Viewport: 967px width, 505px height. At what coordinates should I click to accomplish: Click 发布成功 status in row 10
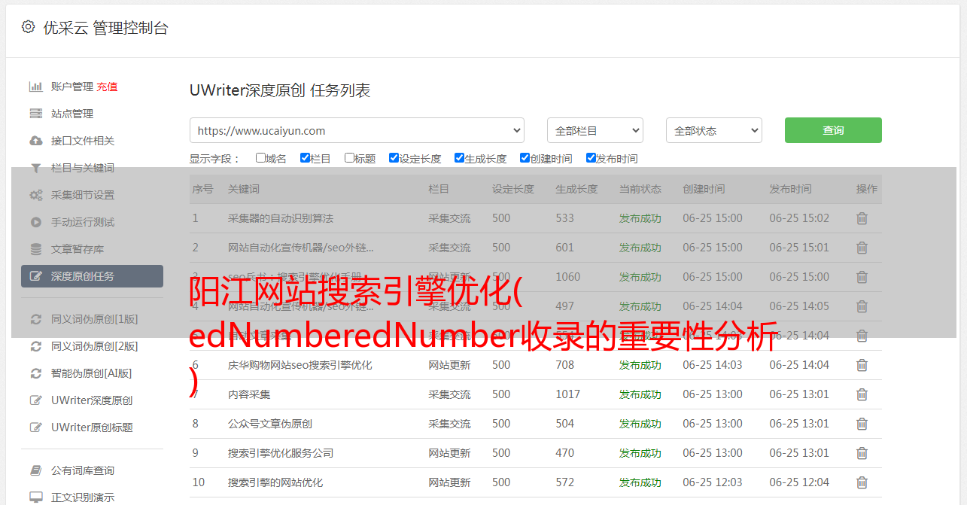640,482
